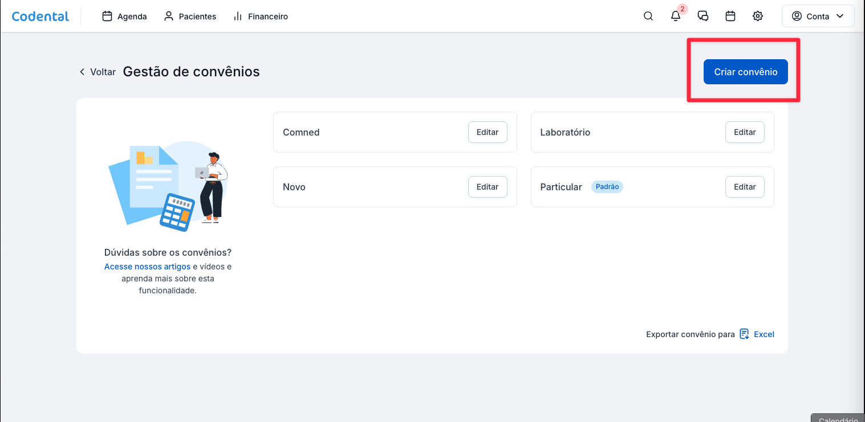
Task: Edit the Novo convênio
Action: [488, 187]
